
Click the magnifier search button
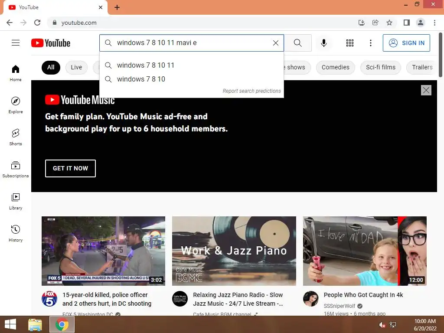297,43
